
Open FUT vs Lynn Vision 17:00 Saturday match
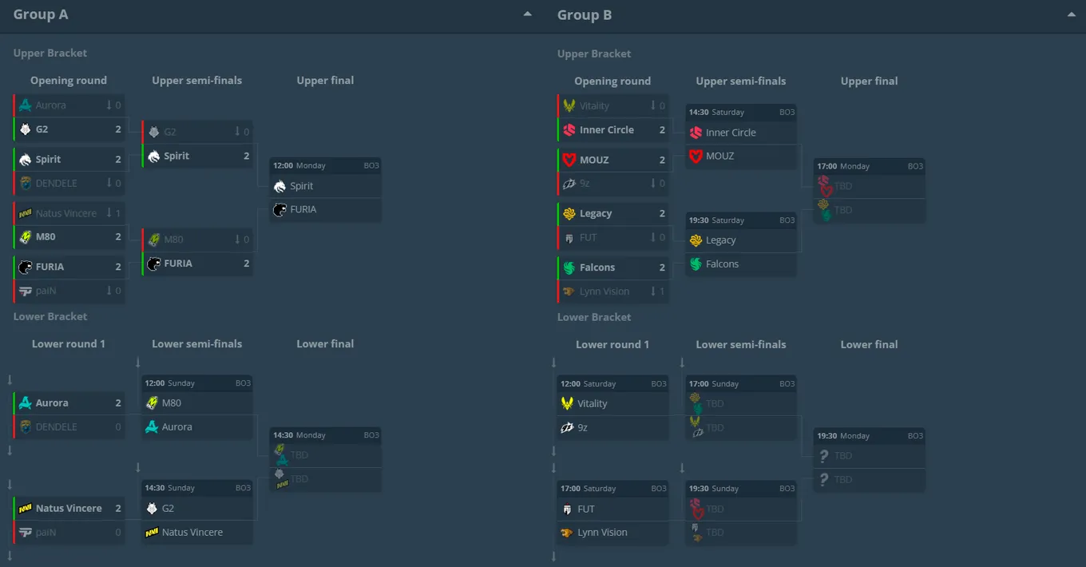(x=613, y=513)
